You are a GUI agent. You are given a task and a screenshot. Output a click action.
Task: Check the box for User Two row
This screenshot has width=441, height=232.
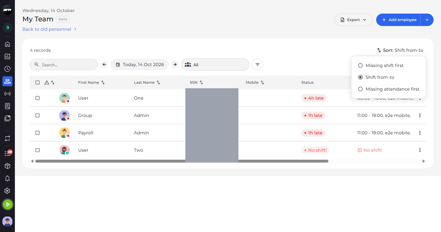pos(38,150)
